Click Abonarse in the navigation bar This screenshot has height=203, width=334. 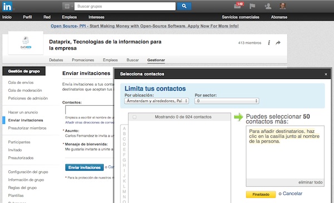click(279, 17)
